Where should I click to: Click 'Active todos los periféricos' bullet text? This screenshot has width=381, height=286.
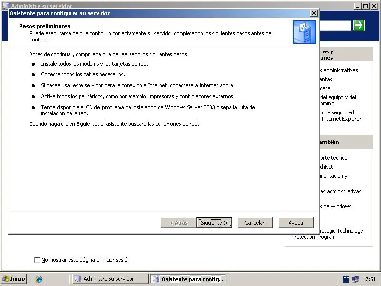point(138,96)
